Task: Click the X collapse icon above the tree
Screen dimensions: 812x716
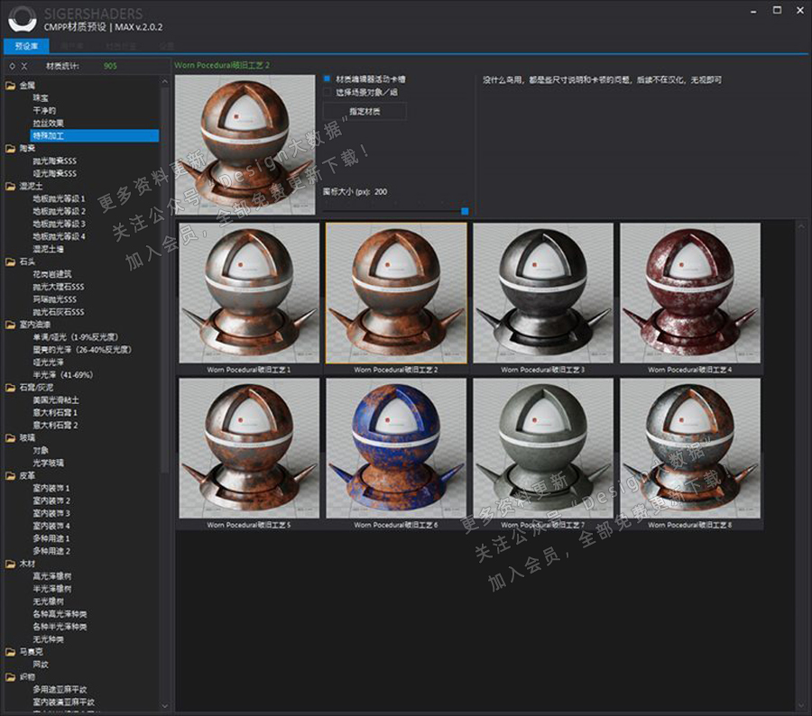Action: [x=24, y=66]
